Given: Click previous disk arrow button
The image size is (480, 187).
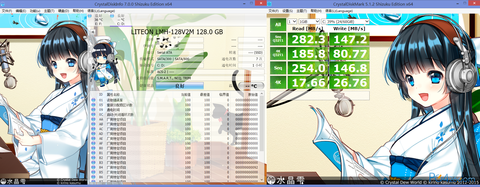Looking at the screenshot, I should 93,32.
